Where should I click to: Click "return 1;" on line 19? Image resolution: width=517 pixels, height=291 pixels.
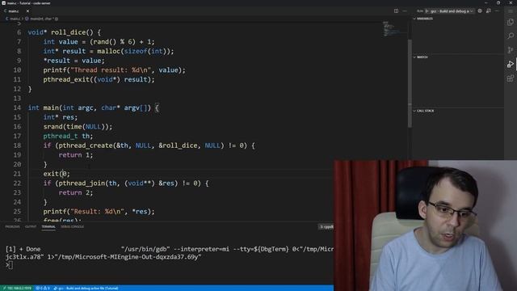tap(76, 155)
